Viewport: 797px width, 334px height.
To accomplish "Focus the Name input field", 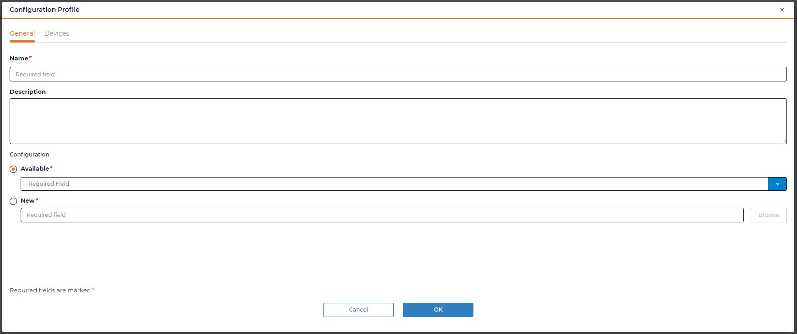I will tap(398, 74).
